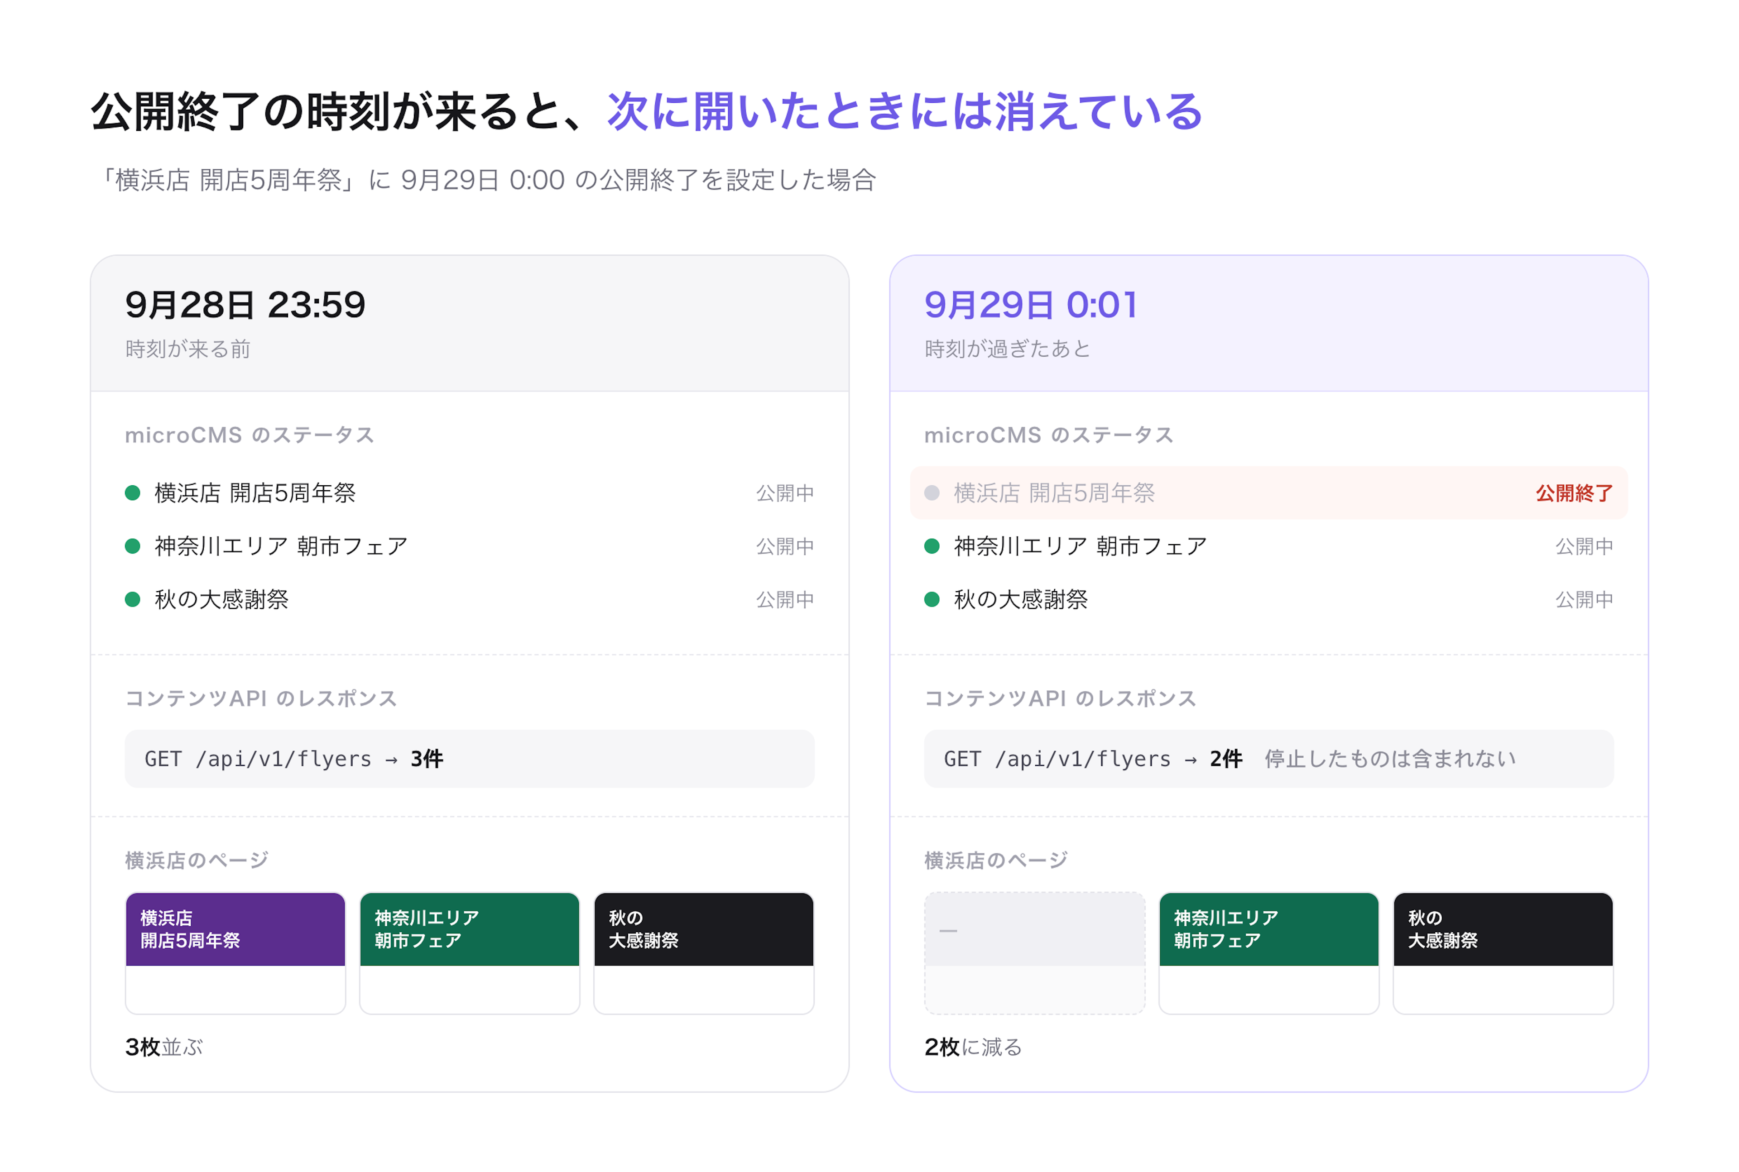Click 時刻が過ぎたあと subtitle
1739x1172 pixels.
click(x=1008, y=348)
